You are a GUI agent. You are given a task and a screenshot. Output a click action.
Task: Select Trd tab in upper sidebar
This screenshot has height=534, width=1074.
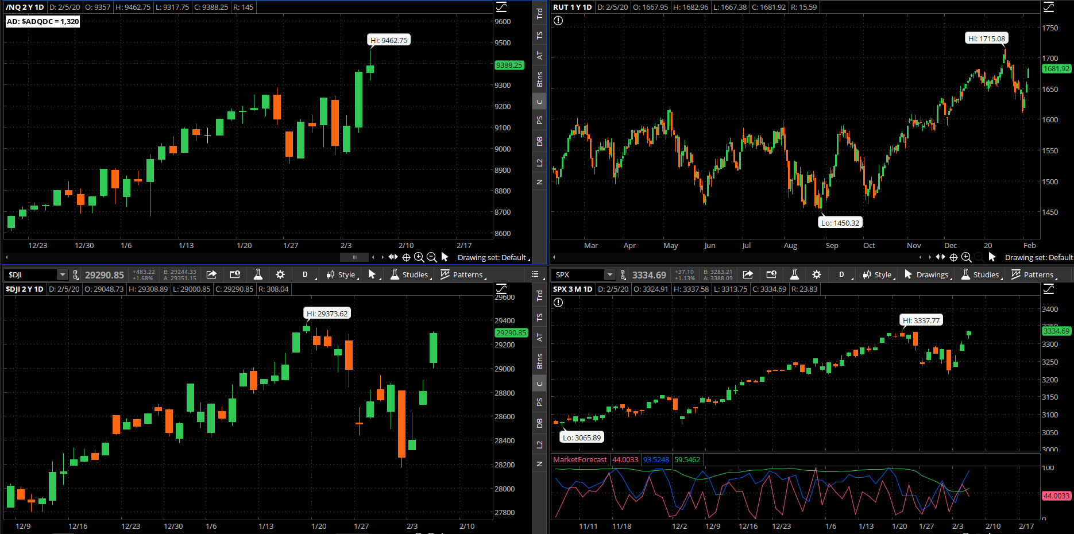pyautogui.click(x=539, y=13)
